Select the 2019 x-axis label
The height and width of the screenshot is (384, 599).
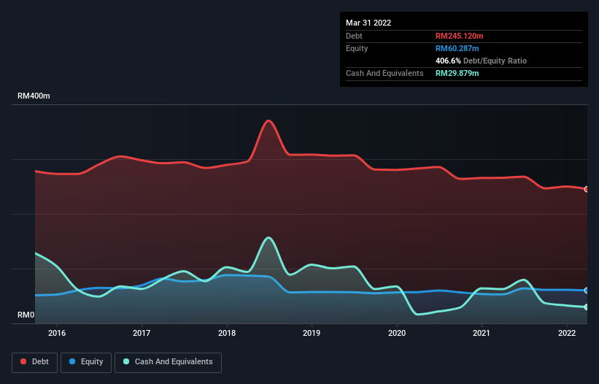pos(312,333)
